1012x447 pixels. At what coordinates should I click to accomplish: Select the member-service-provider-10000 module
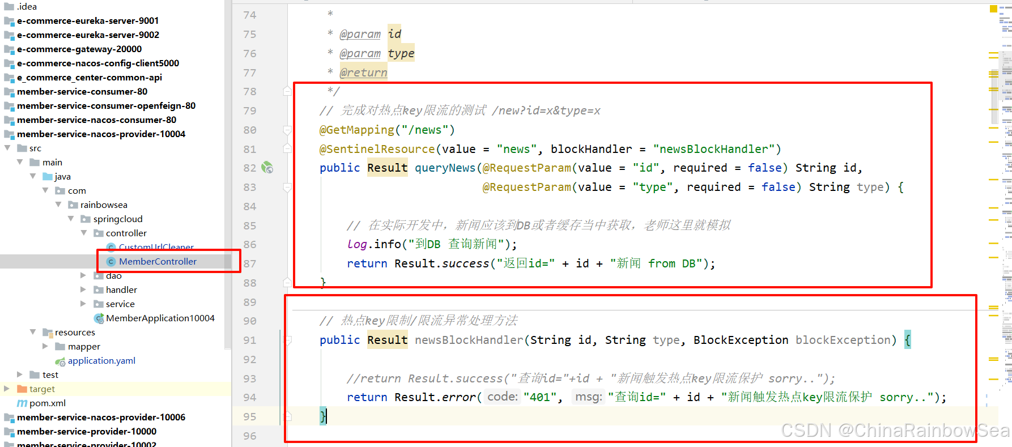87,432
